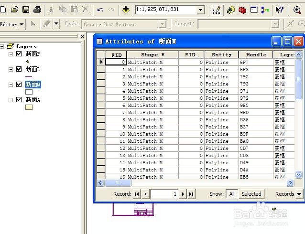305x234 pixels.
Task: Open a map file with folder icon
Action: [14, 10]
